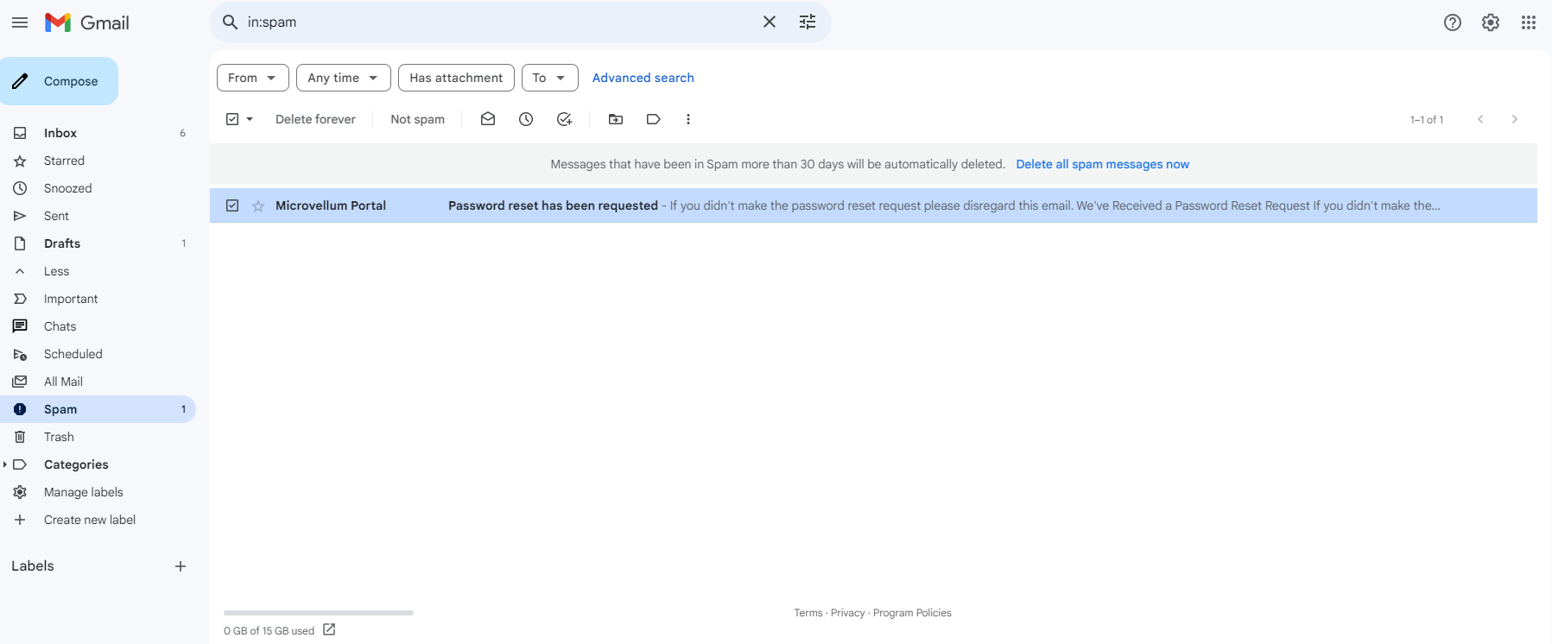Uncheck the Microvellum Portal email checkbox

coord(232,205)
